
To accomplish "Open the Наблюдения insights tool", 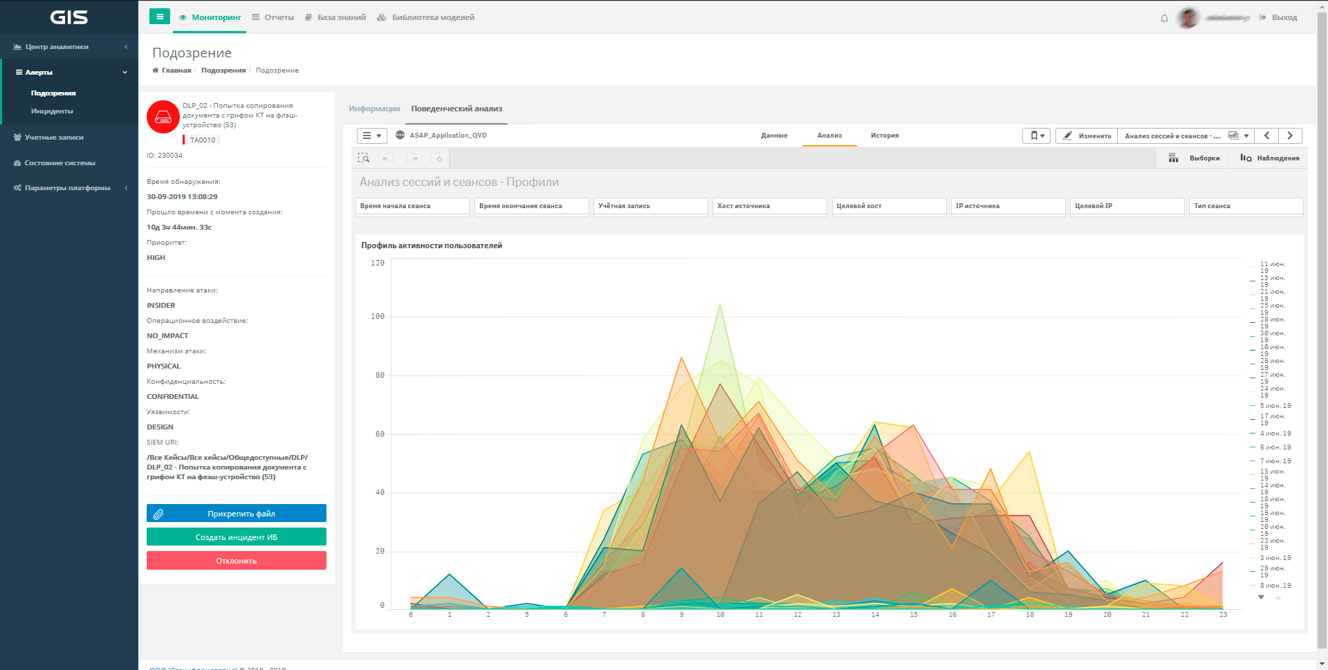I will [x=1269, y=158].
